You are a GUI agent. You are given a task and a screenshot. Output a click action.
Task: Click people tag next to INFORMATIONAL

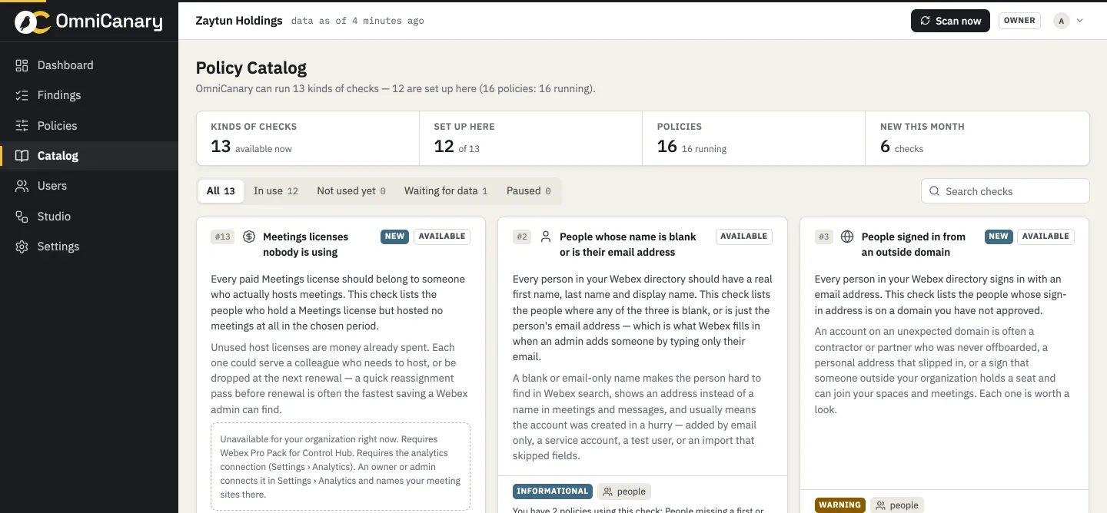[x=624, y=491]
